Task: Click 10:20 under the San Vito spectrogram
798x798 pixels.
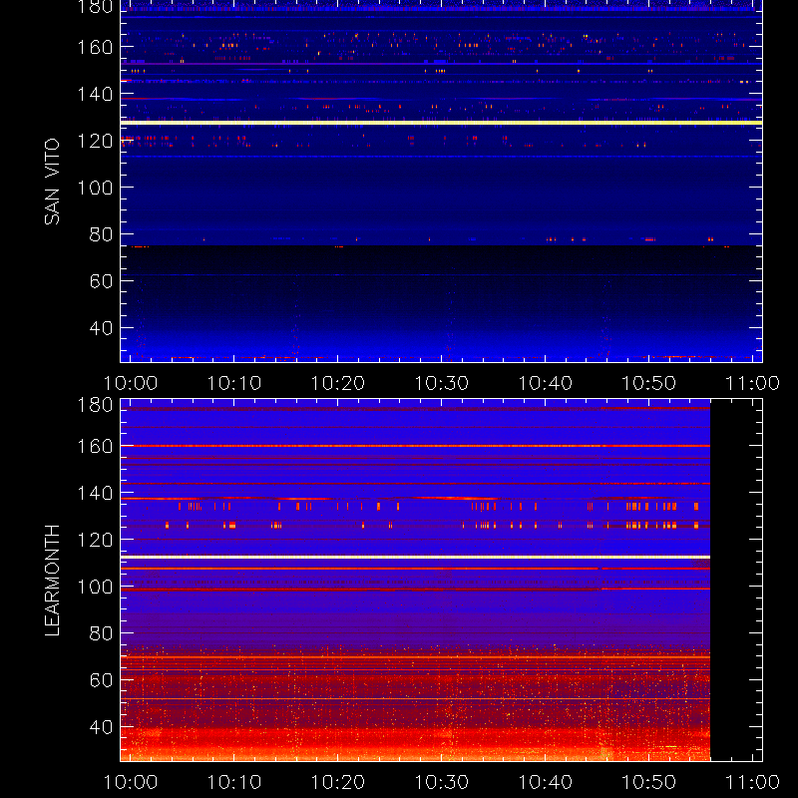Action: point(338,383)
